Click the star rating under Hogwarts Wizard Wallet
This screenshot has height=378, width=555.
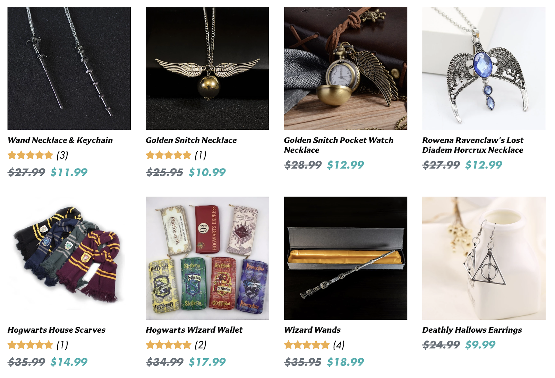tap(169, 345)
